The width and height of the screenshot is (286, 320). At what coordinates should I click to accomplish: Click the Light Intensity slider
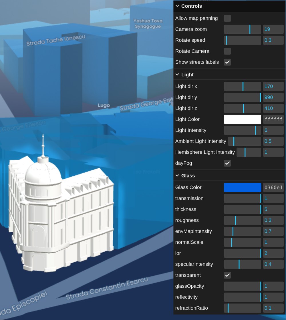[x=243, y=130]
